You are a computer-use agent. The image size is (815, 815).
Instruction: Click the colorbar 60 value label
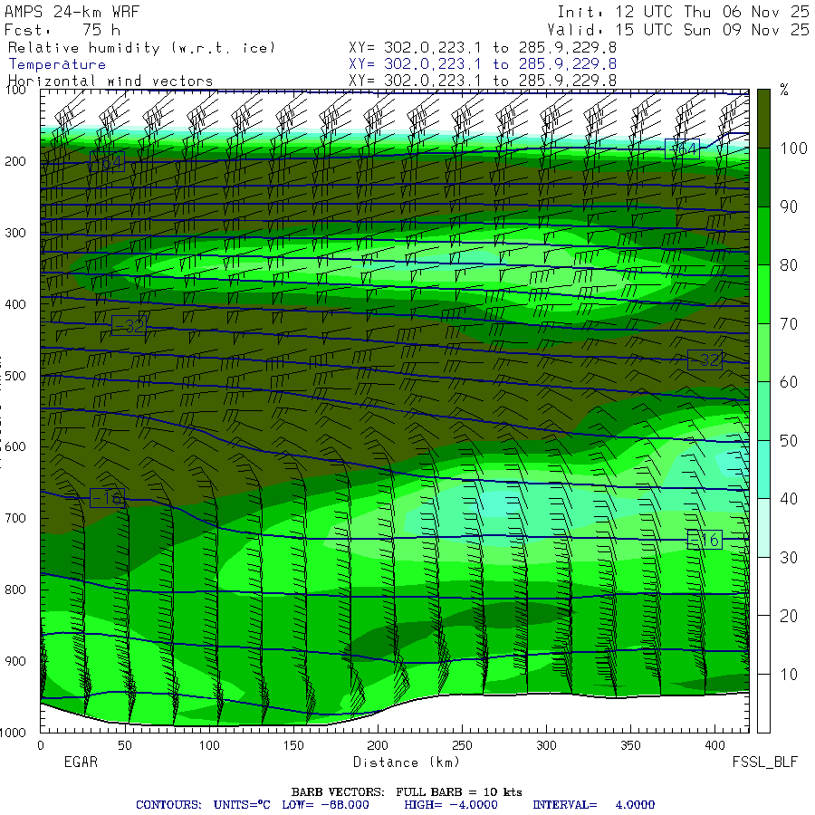point(789,382)
